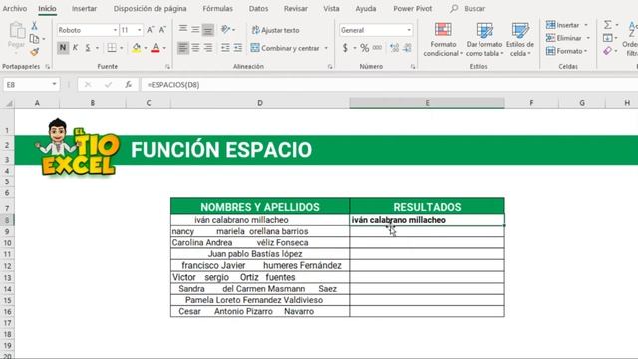Open the fill color dropdown arrow
Image resolution: width=638 pixels, height=359 pixels.
pos(146,48)
